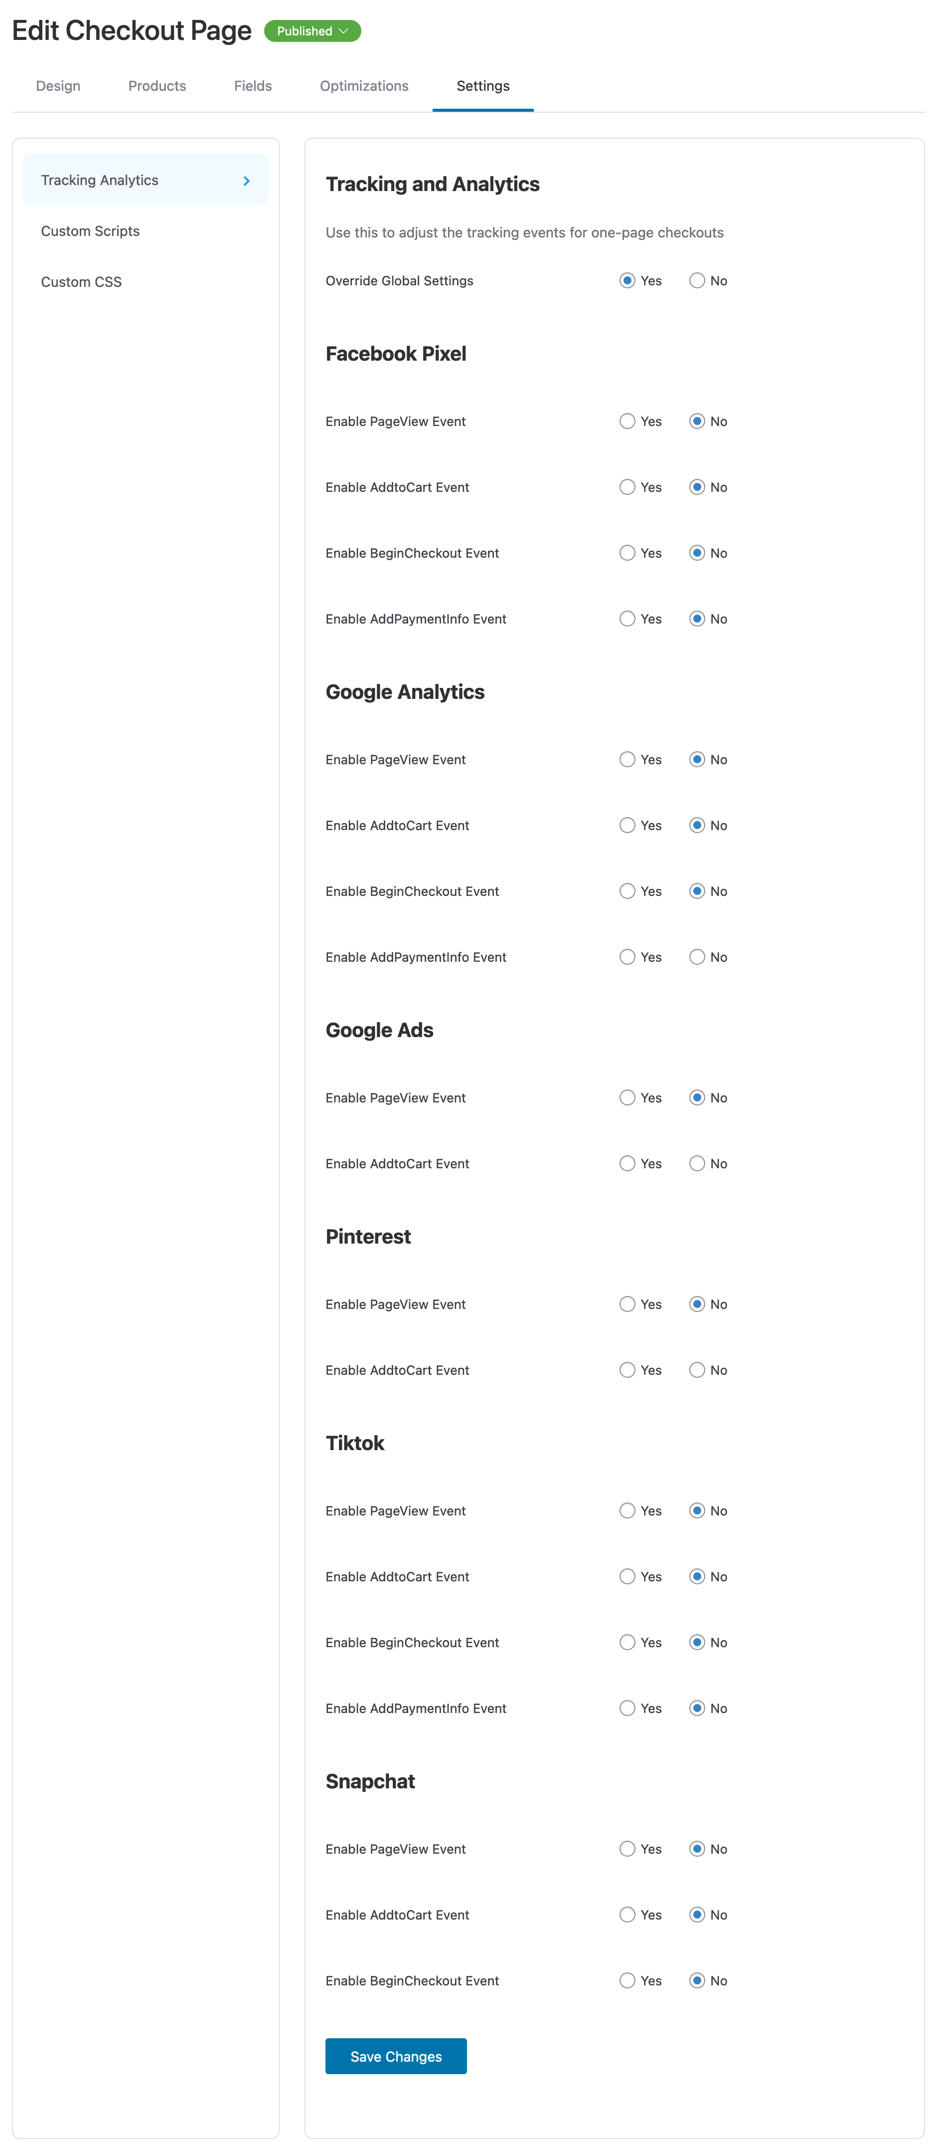Enable Facebook Pixel PageView event
938x2153 pixels.
tap(627, 421)
